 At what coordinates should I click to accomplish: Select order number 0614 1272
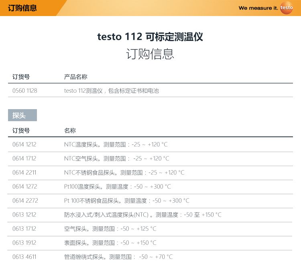tap(24, 187)
